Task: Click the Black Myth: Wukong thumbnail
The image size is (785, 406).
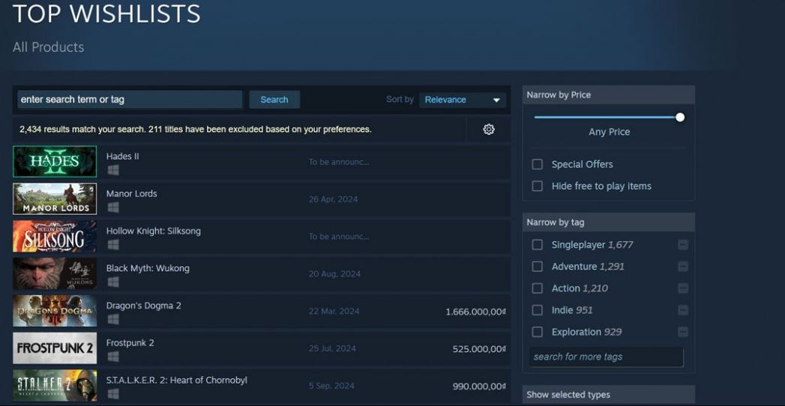Action: point(55,273)
